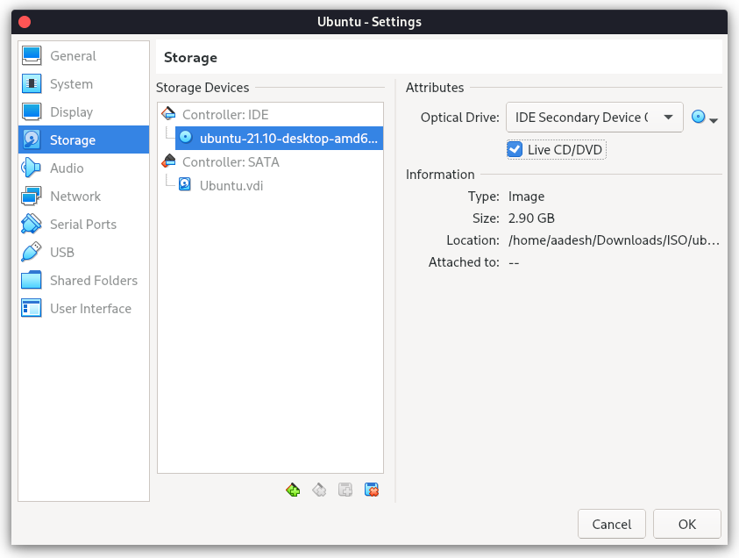Click the Audio speaker icon in sidebar
This screenshot has height=558, width=739.
[x=32, y=168]
